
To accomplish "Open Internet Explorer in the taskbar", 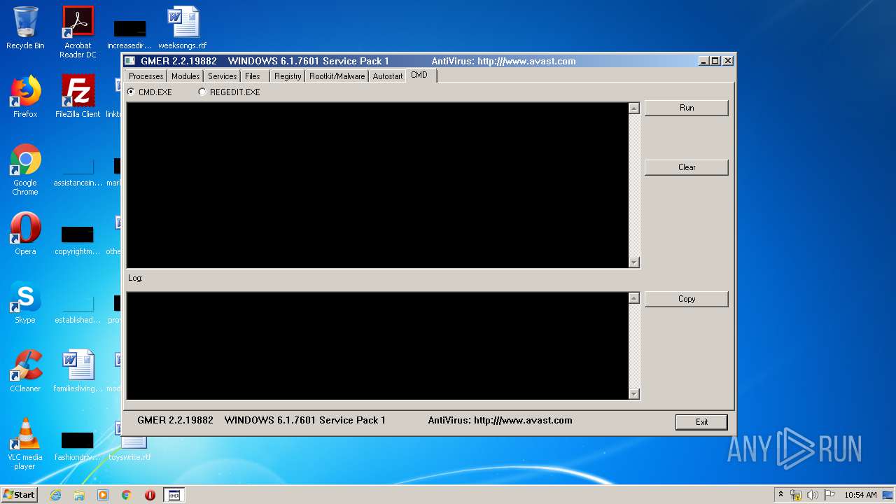I will pos(55,495).
